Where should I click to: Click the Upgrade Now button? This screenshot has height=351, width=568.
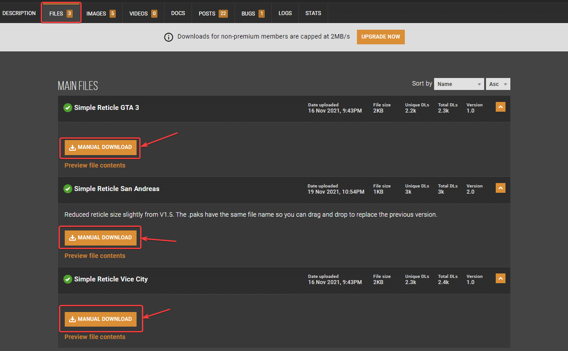(381, 37)
